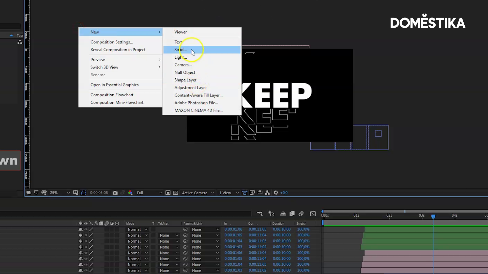This screenshot has width=488, height=274.
Task: Expand the Preview submenu arrow
Action: point(159,60)
